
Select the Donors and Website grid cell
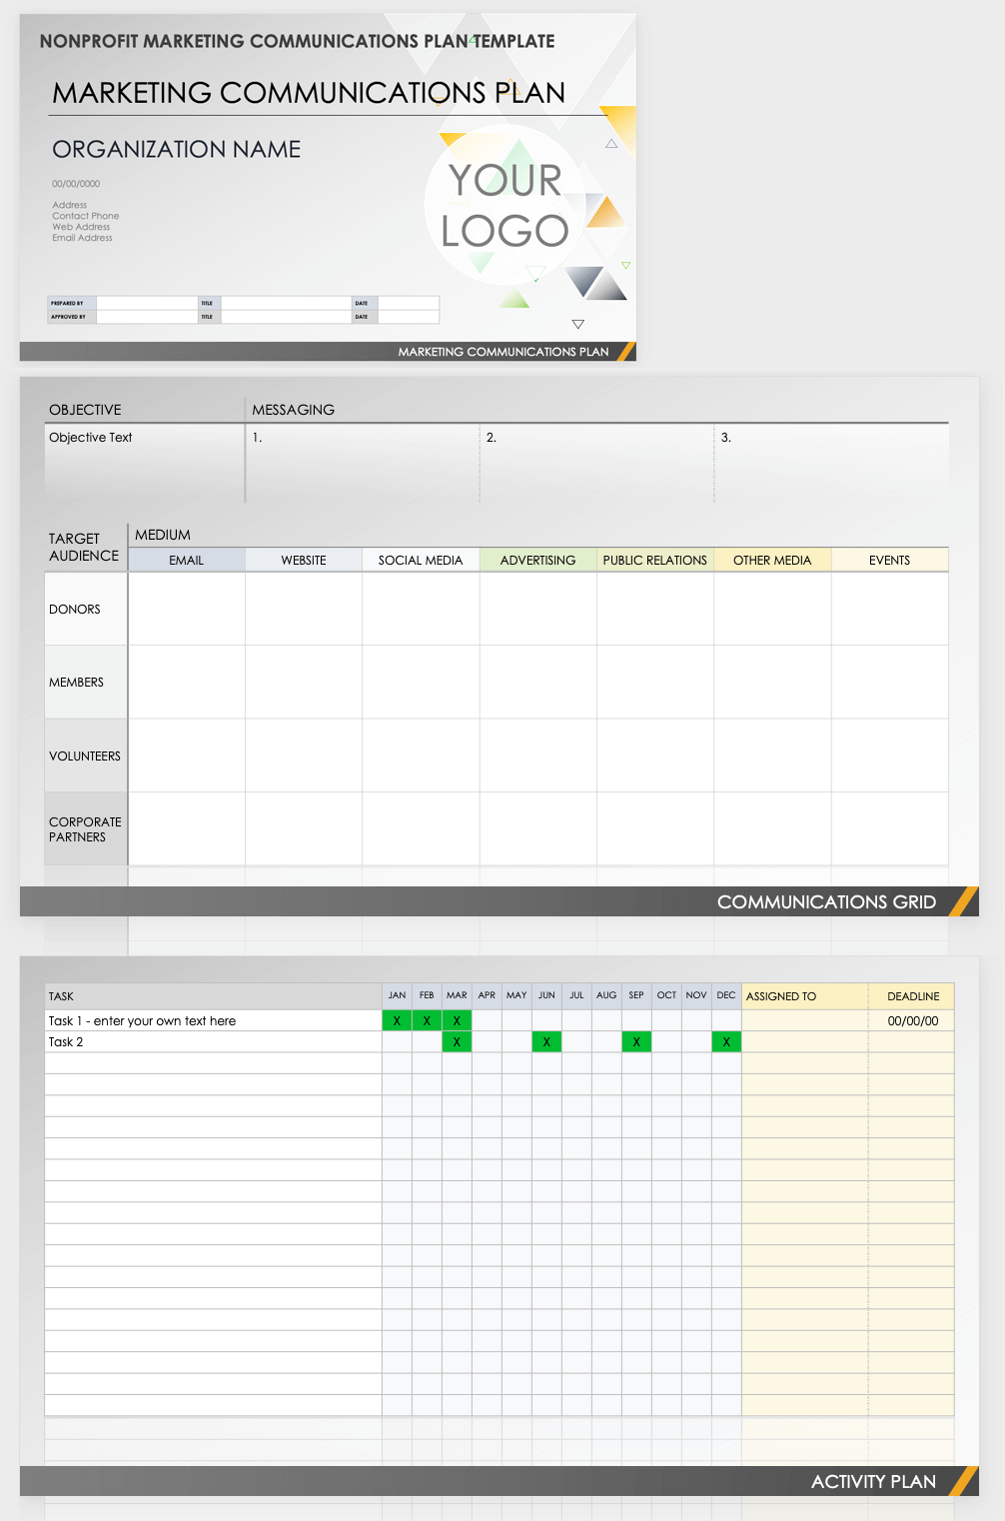[x=304, y=609]
